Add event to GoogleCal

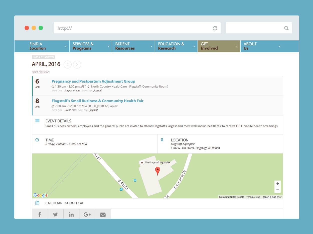74,203
